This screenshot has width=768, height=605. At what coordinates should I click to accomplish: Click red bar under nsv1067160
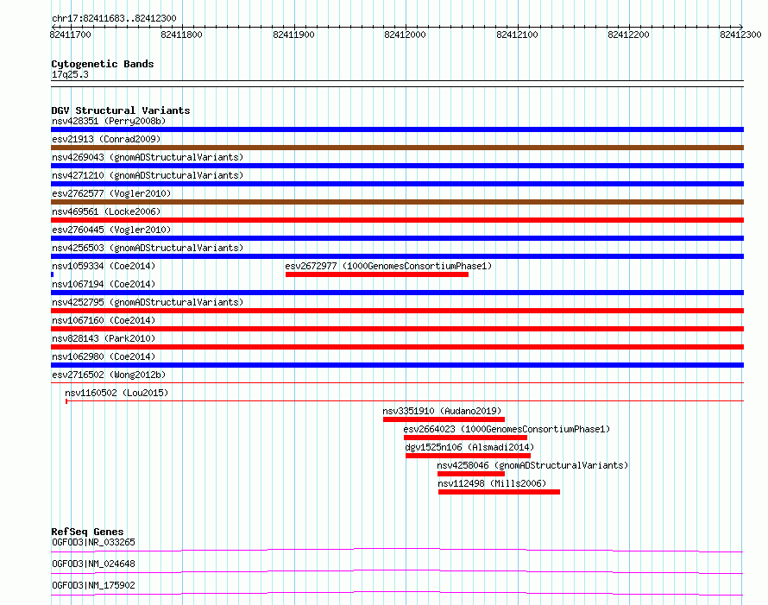pos(397,329)
